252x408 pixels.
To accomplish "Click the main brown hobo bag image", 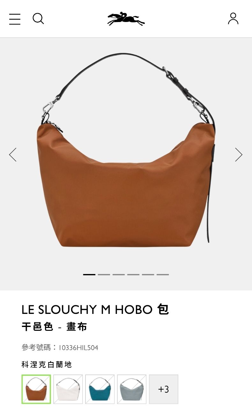I will 126,150.
